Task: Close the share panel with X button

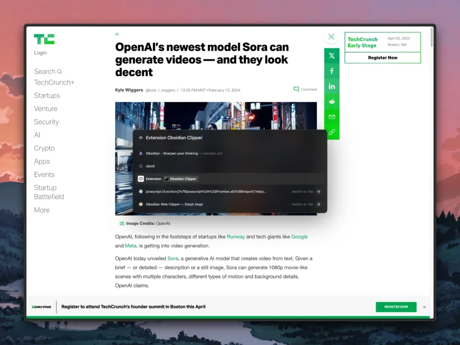Action: coord(332,37)
